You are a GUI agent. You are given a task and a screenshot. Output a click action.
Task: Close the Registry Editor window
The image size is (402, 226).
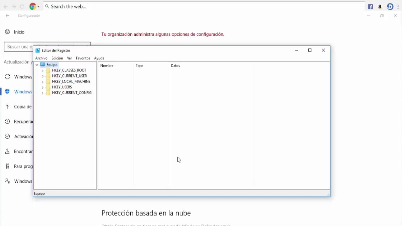pos(323,50)
